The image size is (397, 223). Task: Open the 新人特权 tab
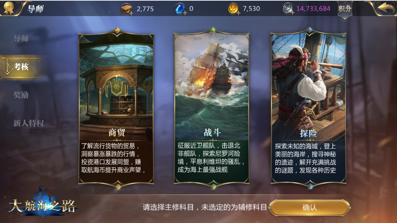pyautogui.click(x=29, y=123)
